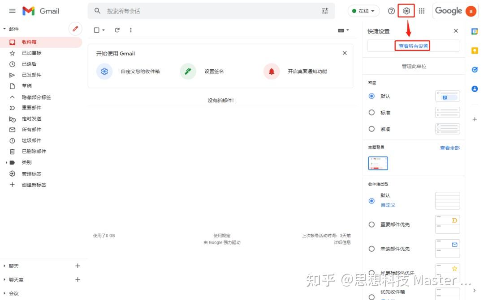
Task: Open the settings gear icon
Action: pos(406,11)
